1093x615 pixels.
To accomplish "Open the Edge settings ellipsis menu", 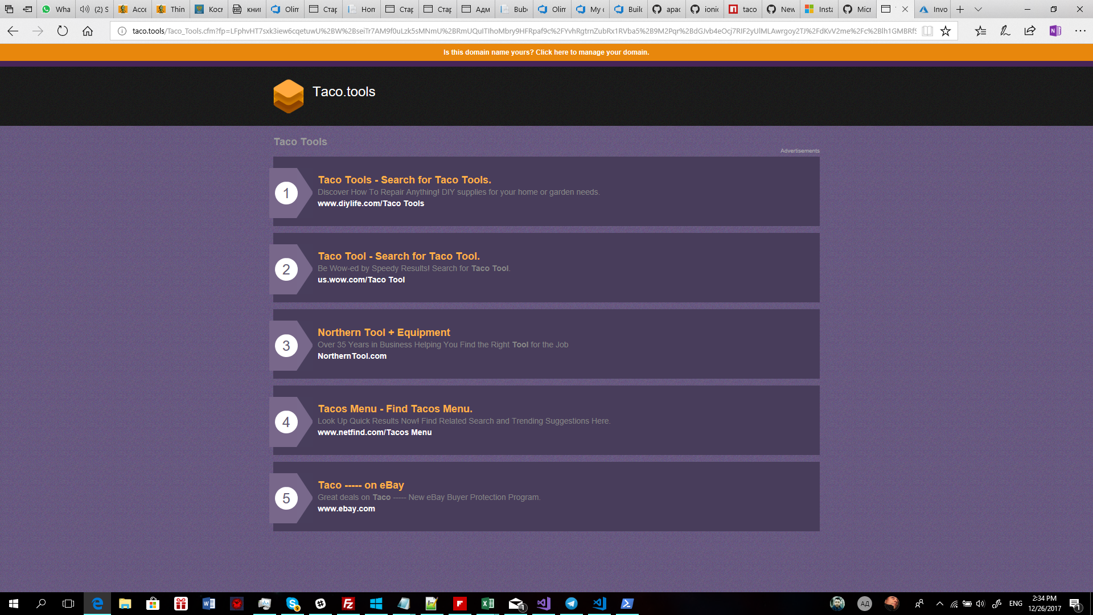I will [1080, 31].
